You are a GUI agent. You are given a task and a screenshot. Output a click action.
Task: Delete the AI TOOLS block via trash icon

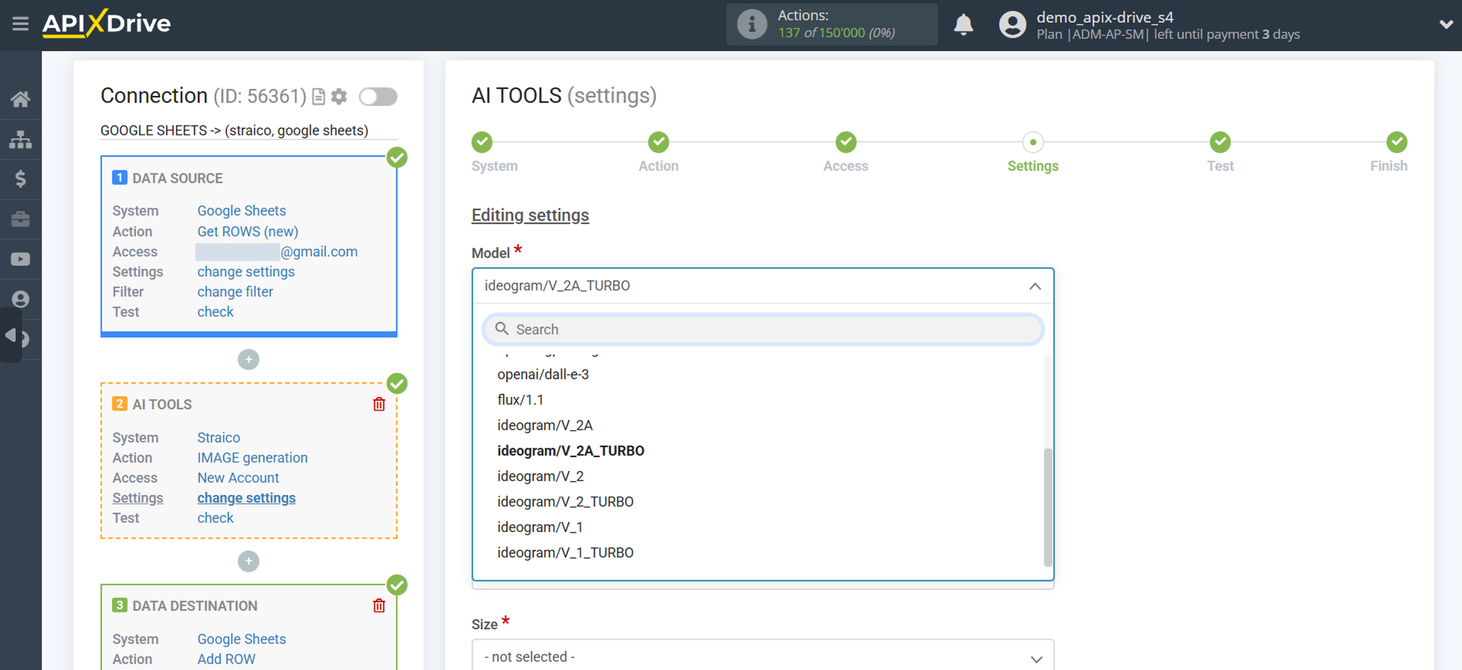pyautogui.click(x=379, y=405)
